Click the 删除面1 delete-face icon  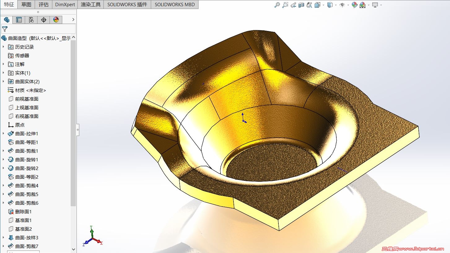[x=11, y=212]
